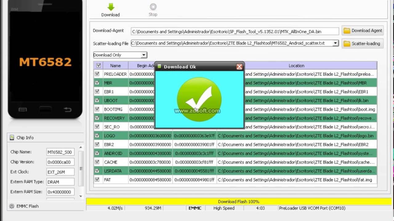
Task: Click LOGO end address 0x000000000363e97f
Action: [195, 136]
